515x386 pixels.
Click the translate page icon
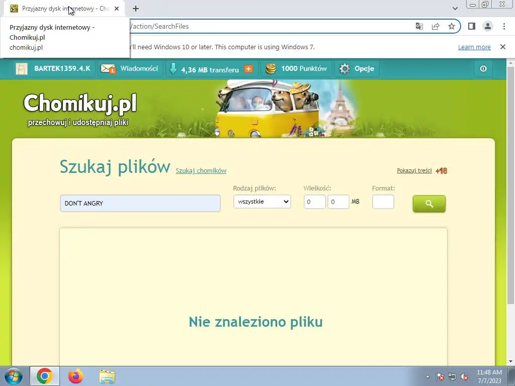[419, 26]
